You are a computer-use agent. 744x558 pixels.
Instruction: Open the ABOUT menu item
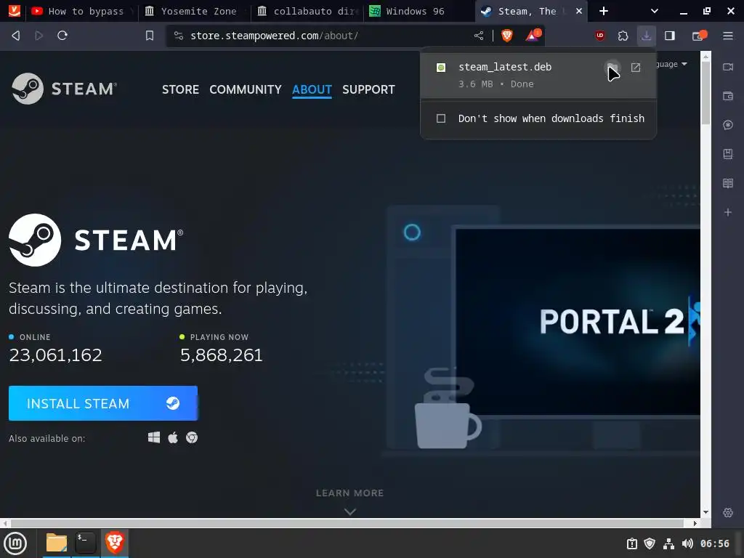(312, 89)
